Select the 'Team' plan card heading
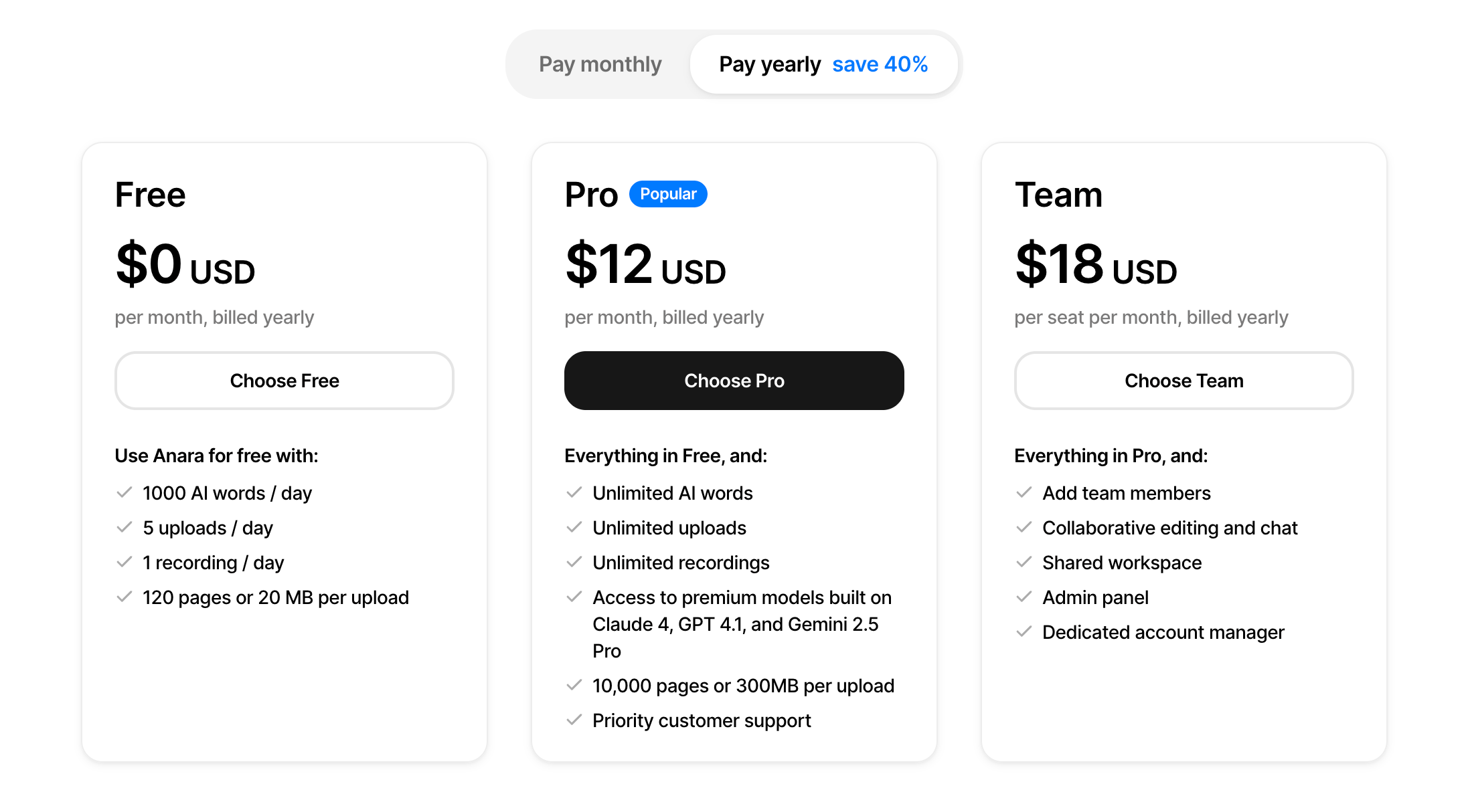The image size is (1466, 792). 1059,194
